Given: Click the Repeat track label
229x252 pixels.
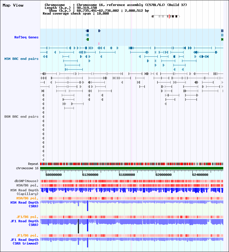Looking at the screenshot, I should click(x=33, y=164).
